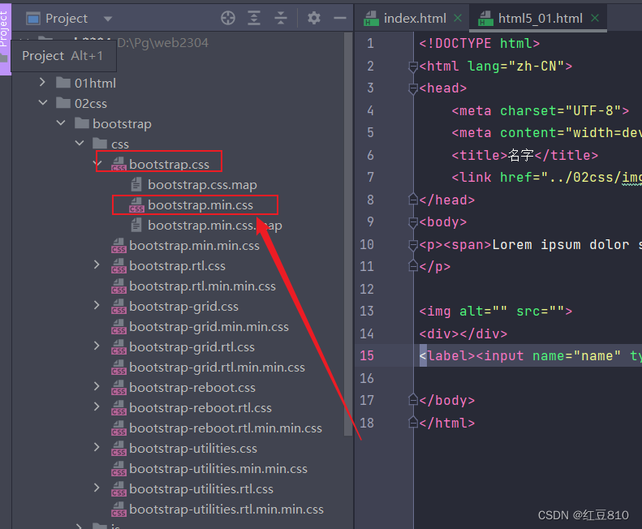This screenshot has width=642, height=529.
Task: Expand the bootstrap-reboot.rtl.css node
Action: point(97,407)
